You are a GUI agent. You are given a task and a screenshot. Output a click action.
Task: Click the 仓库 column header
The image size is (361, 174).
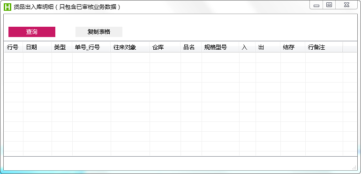point(165,47)
